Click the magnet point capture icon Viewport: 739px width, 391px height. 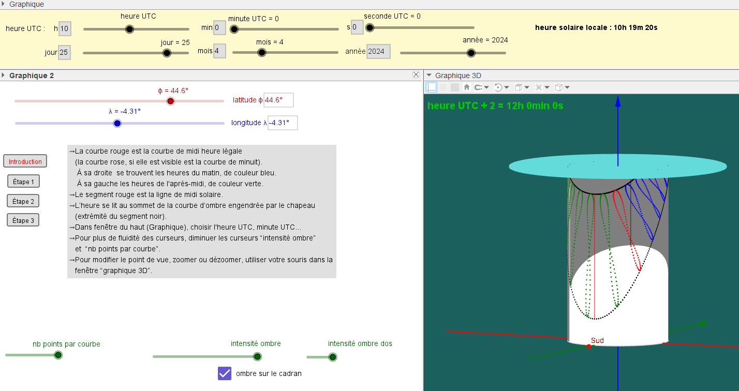pyautogui.click(x=479, y=87)
